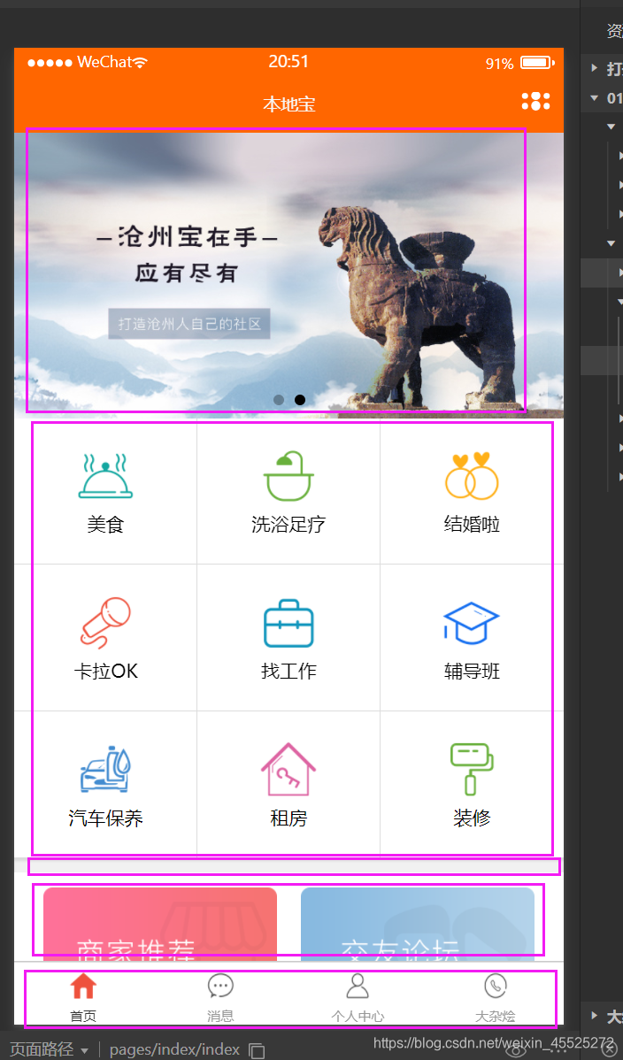Open the 大杂烩 tab
Screen dimensions: 623x1060
tap(496, 998)
